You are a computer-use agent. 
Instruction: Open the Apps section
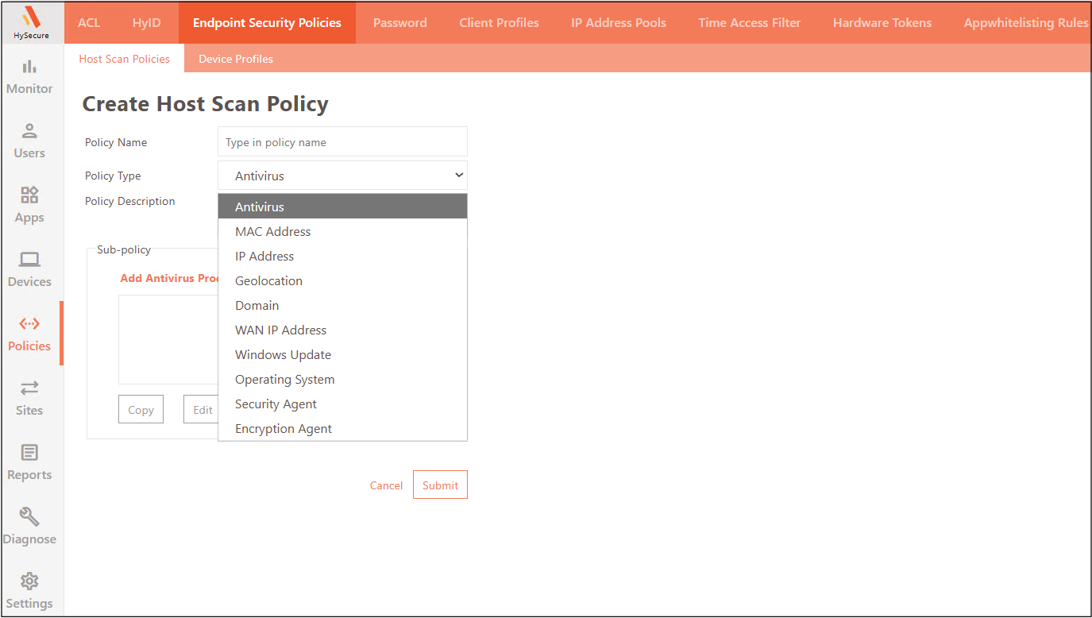(29, 204)
